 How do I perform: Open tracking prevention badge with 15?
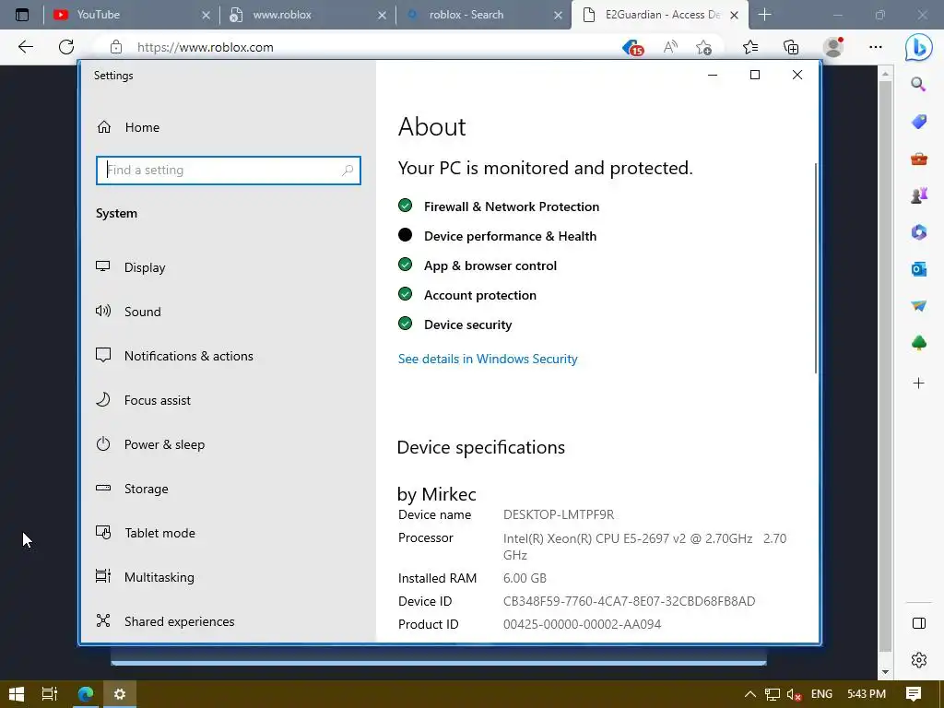632,48
